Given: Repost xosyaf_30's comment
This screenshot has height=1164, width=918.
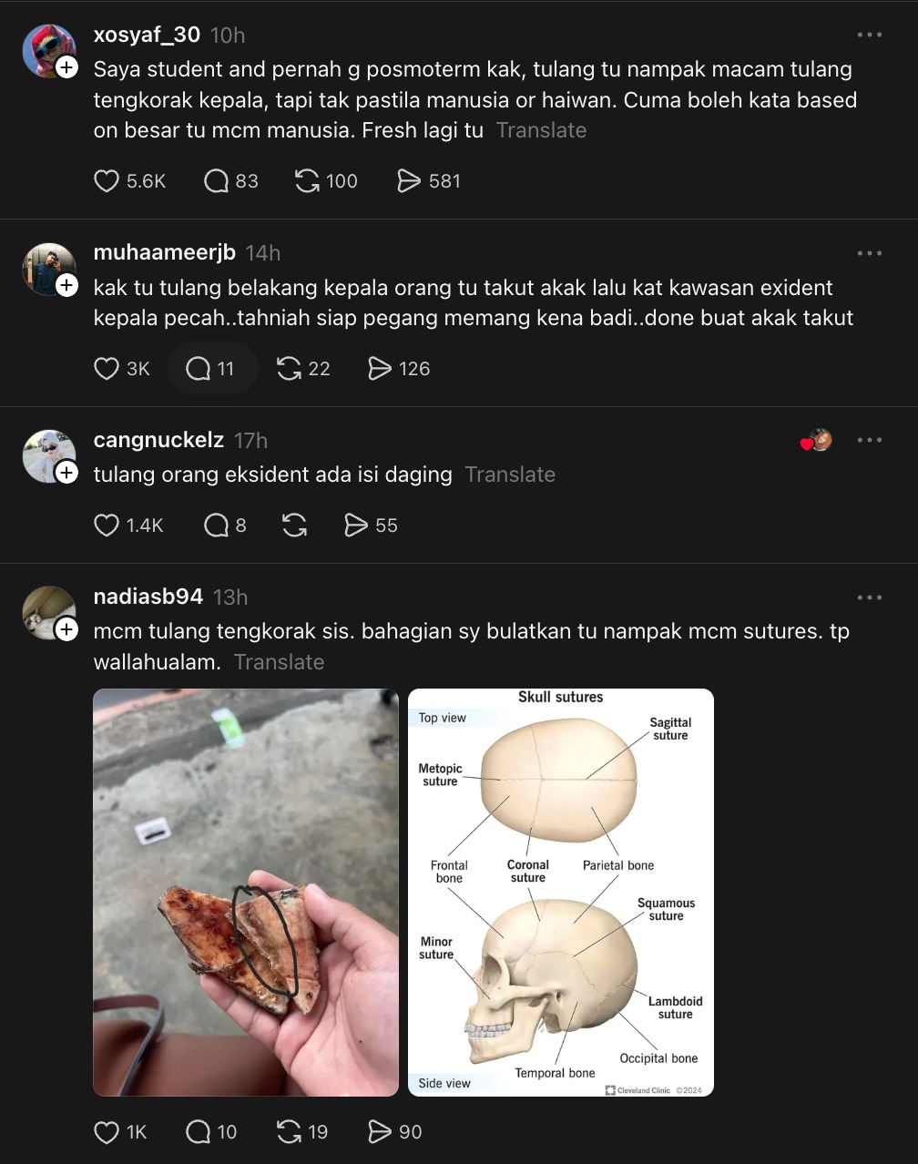Looking at the screenshot, I should 307,181.
